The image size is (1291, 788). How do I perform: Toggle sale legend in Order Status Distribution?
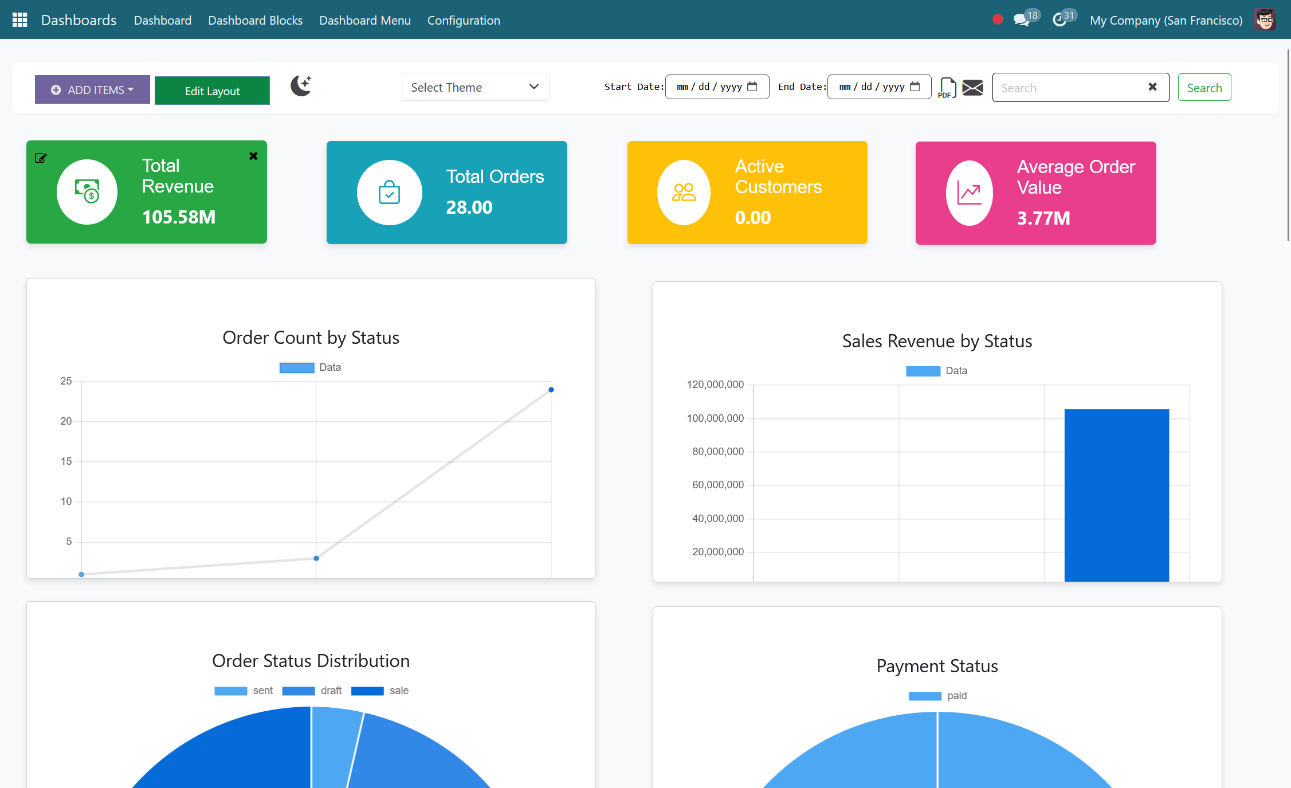pos(380,691)
